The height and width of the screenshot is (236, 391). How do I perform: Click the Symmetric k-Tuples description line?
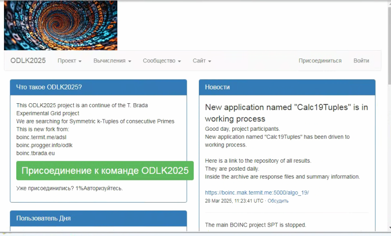(x=95, y=121)
